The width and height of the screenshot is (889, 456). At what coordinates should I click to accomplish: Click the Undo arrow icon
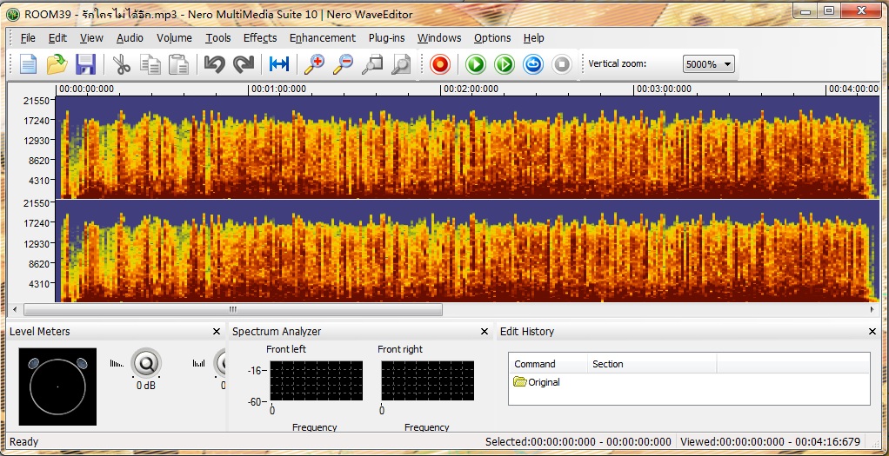214,64
